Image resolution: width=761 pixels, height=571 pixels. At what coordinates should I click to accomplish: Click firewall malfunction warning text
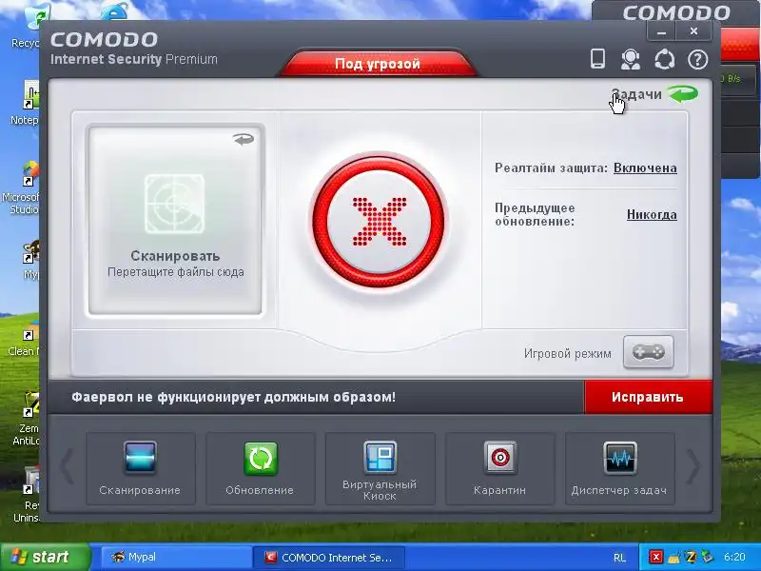tap(233, 397)
